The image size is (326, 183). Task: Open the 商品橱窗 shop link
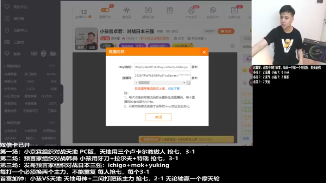197,38
